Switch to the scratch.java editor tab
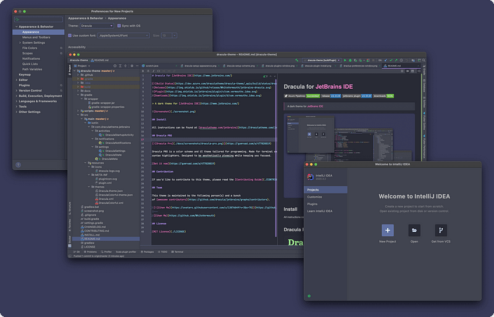The image size is (494, 317). pyautogui.click(x=152, y=66)
